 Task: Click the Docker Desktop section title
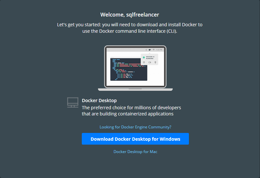click(99, 101)
